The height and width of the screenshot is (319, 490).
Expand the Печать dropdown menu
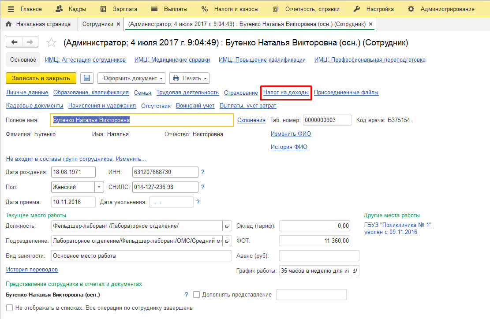point(190,78)
